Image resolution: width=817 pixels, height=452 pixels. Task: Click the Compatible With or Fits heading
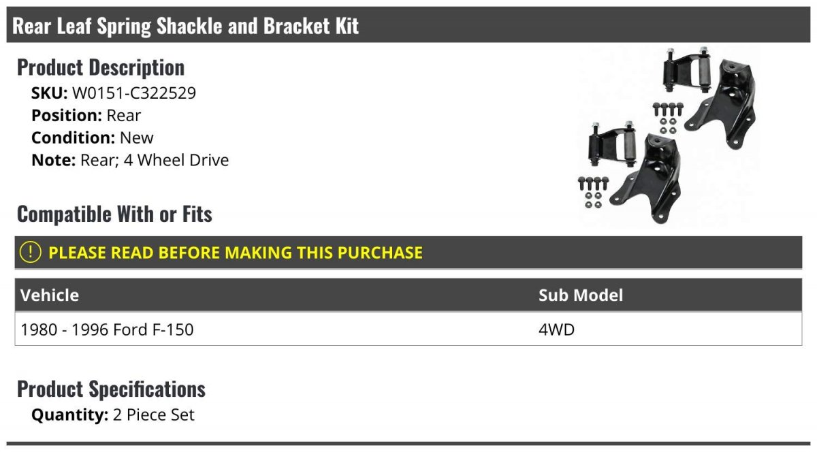click(x=114, y=214)
